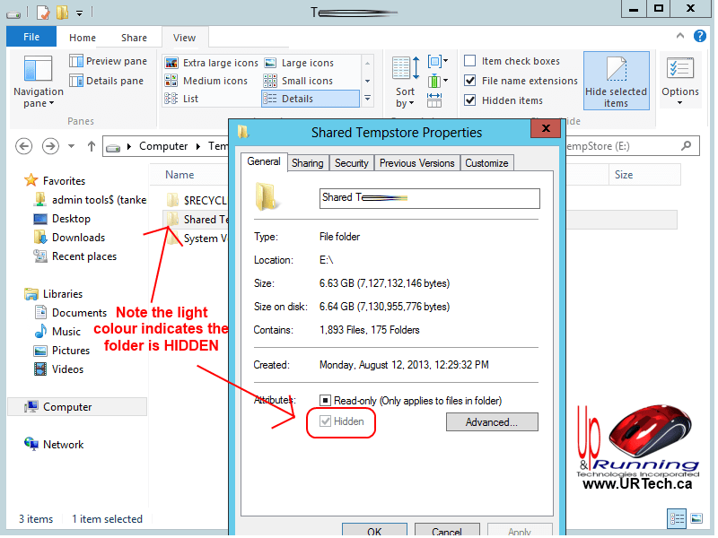This screenshot has height=538, width=718.
Task: Open the Share ribbon tab
Action: [134, 38]
